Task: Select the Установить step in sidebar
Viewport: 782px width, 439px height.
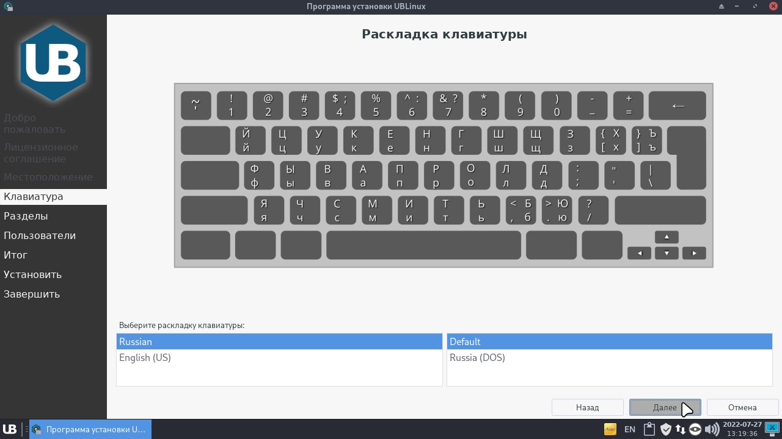Action: 53,274
